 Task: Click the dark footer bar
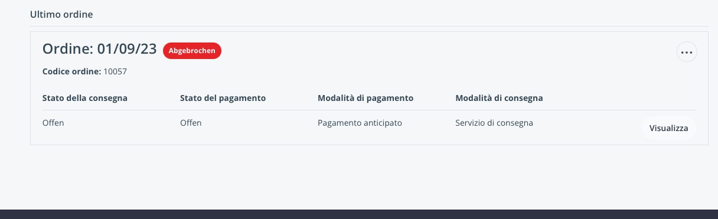(359, 214)
